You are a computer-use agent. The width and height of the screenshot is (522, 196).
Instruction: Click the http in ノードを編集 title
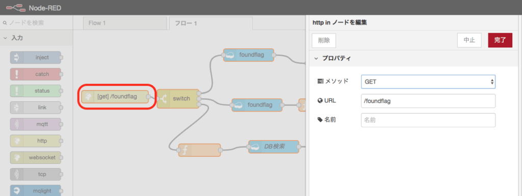tap(340, 22)
